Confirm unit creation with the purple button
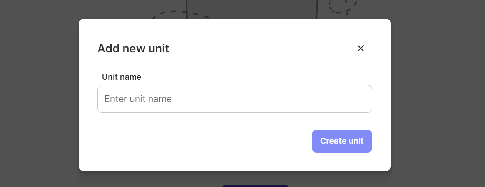Screen dimensions: 485x187 tap(341, 141)
